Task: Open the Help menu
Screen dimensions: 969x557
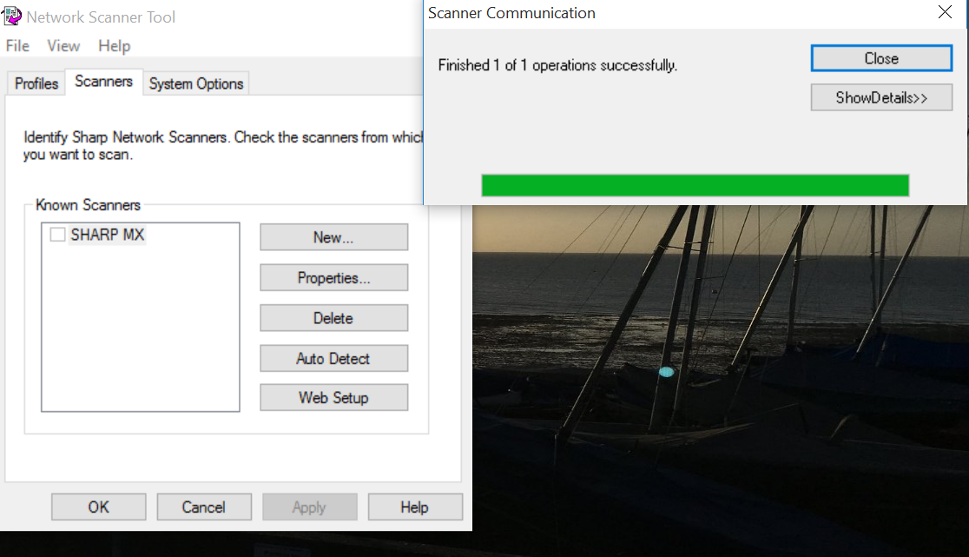Action: tap(114, 46)
